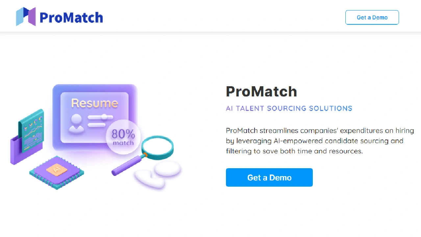Click the top navigation bar
421x237 pixels.
click(x=210, y=16)
